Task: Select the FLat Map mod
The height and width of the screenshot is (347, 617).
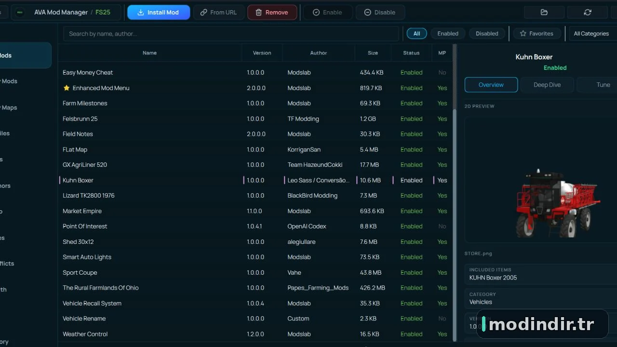Action: coord(75,149)
